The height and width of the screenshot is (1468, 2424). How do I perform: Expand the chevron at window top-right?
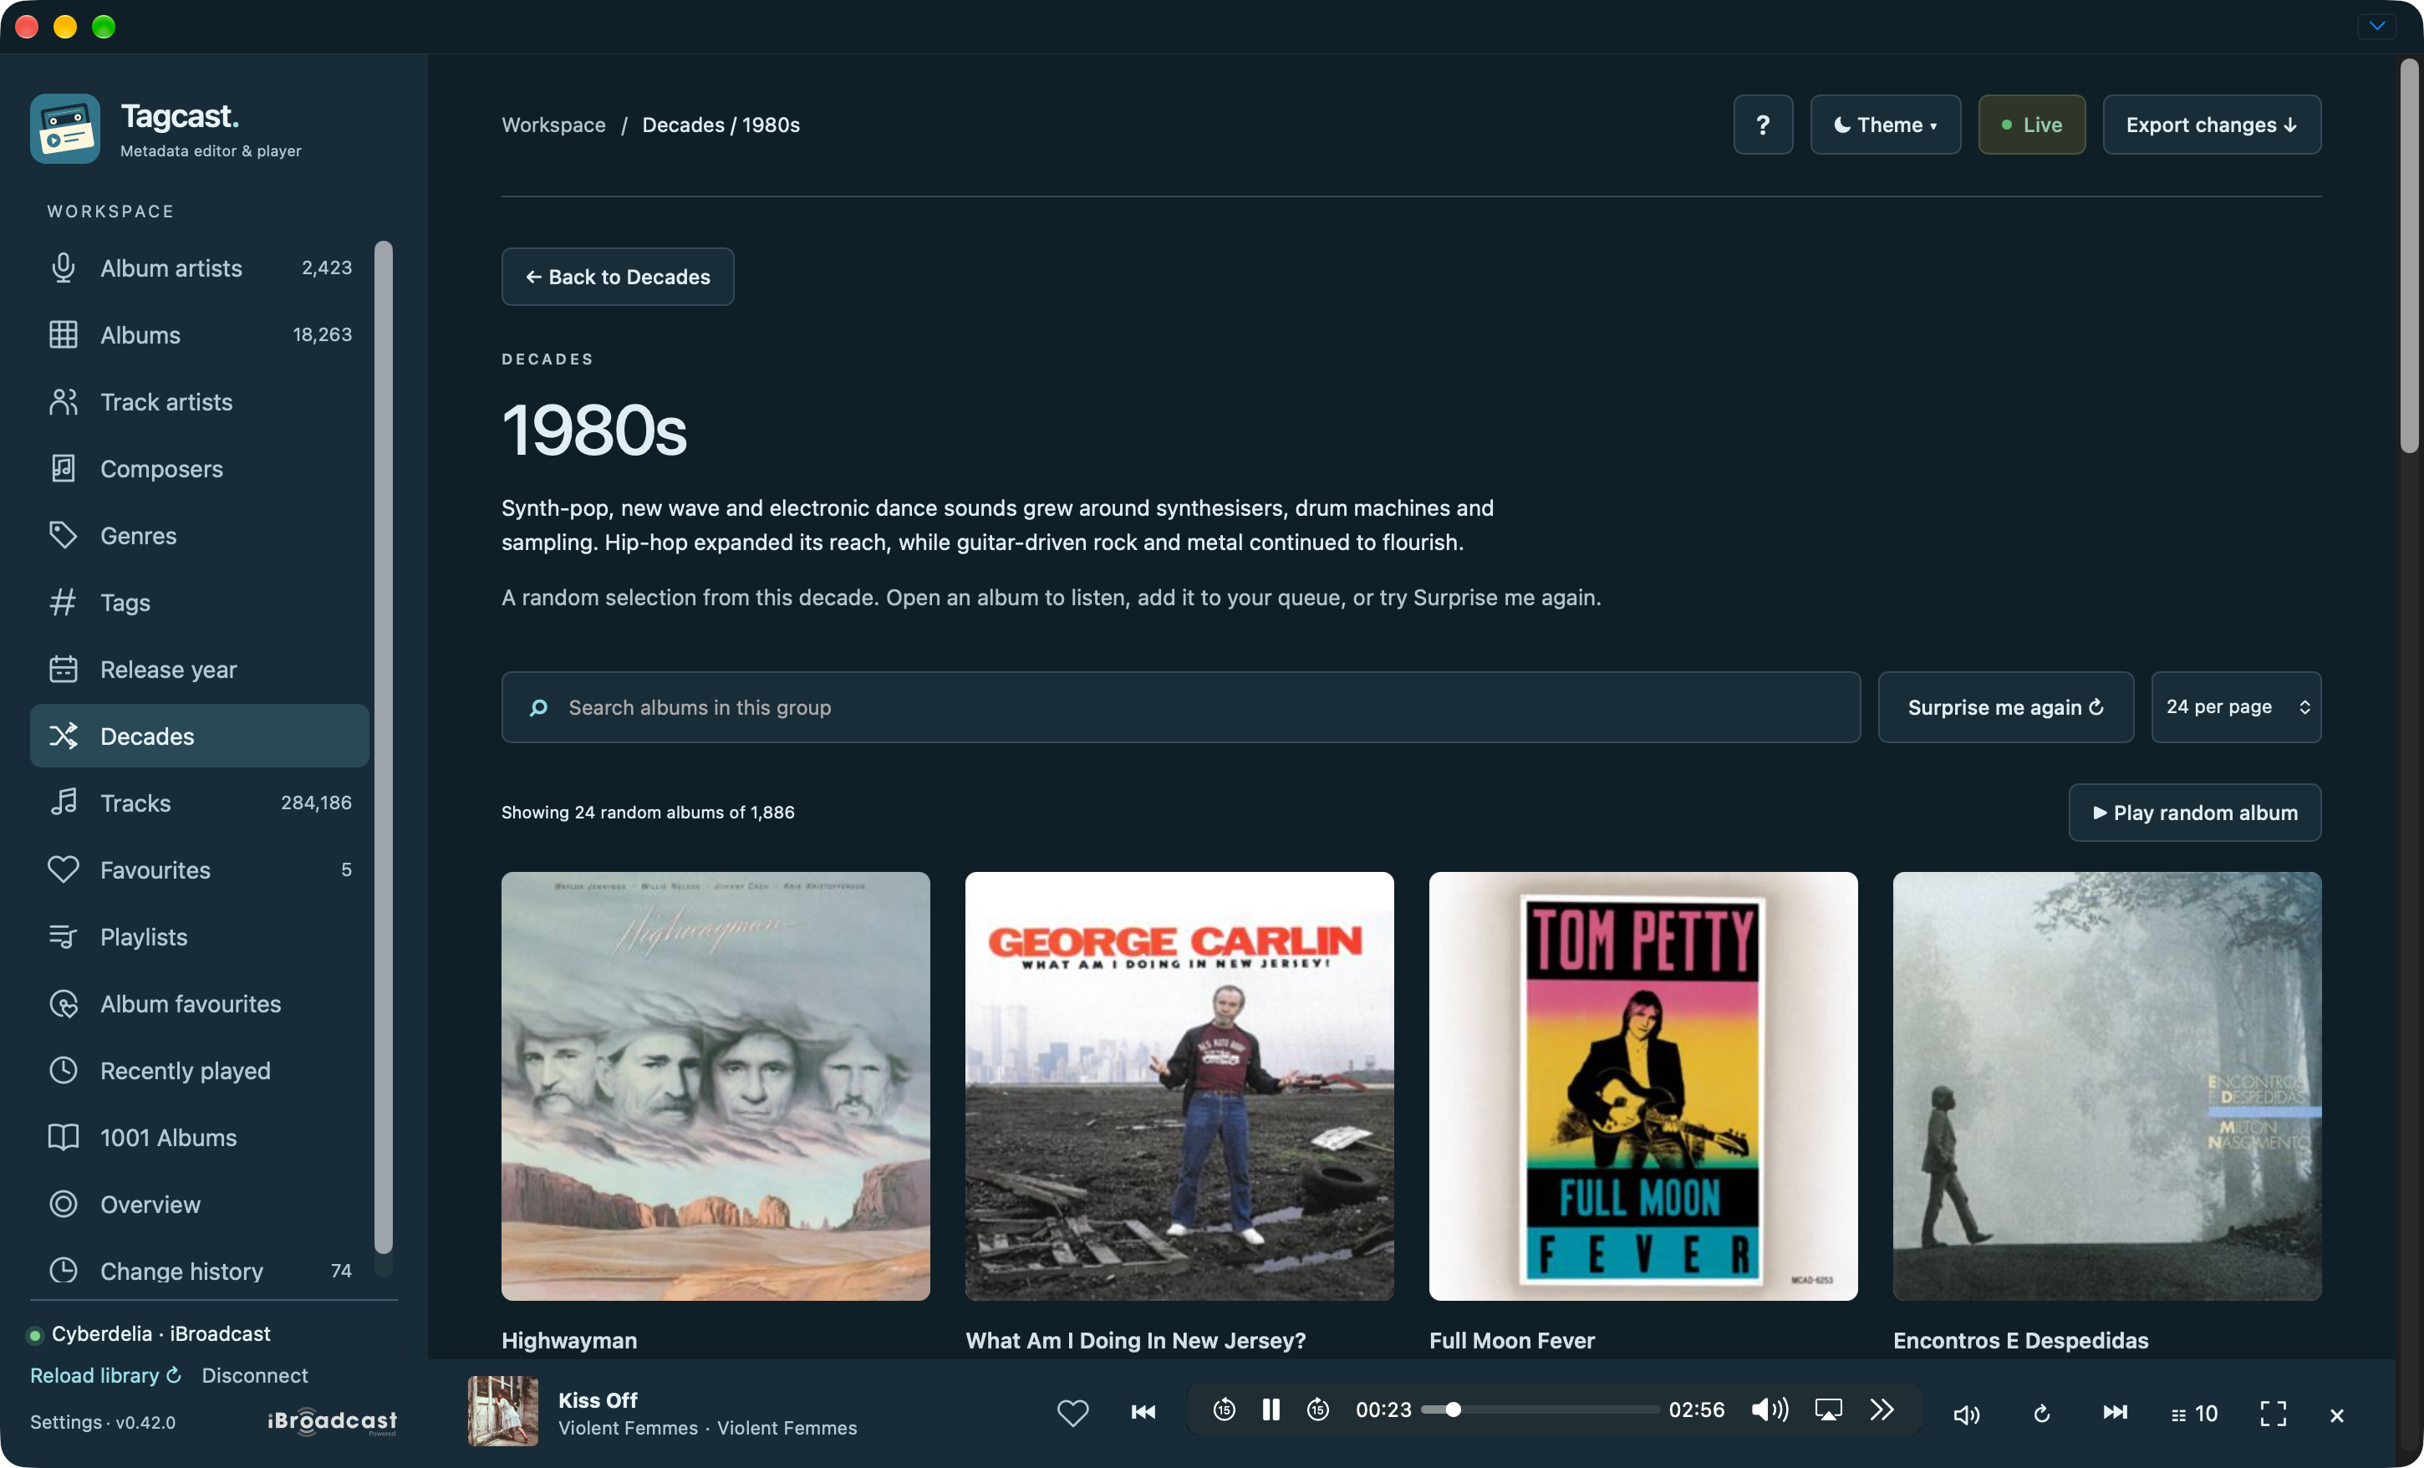click(x=2377, y=26)
